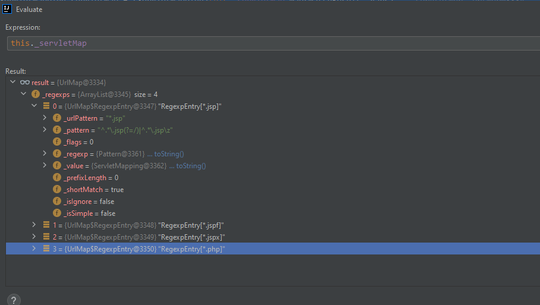Collapse the _regexps ArrayList node
The width and height of the screenshot is (540, 305).
(x=23, y=94)
